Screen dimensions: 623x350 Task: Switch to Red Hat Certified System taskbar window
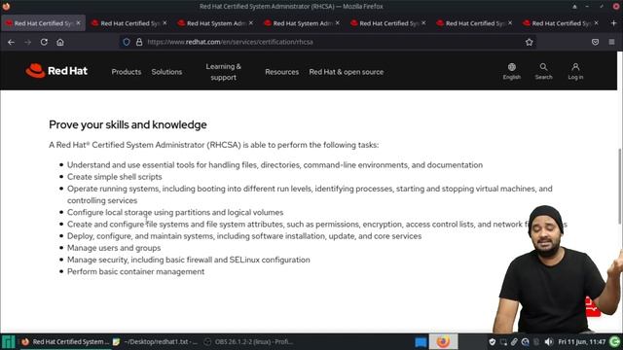(x=65, y=341)
